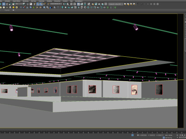Open the Animation menu
The height and width of the screenshot is (139, 186).
coord(7,1)
